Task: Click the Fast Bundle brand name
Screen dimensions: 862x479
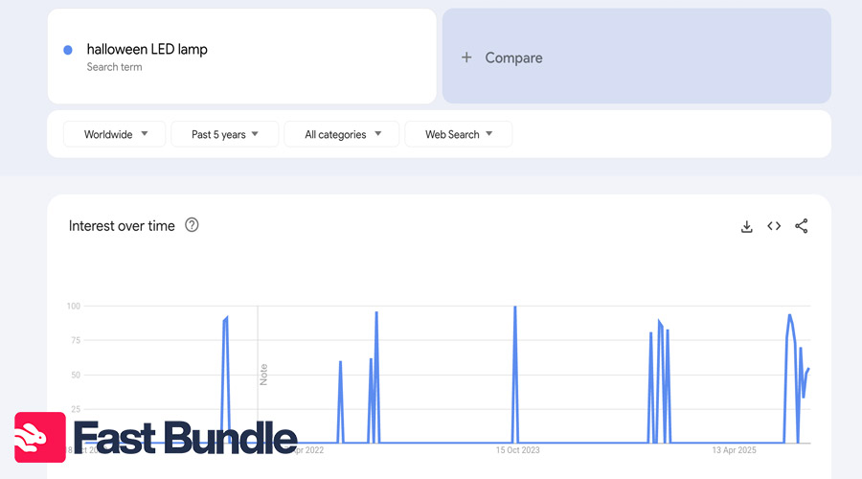Action: point(185,438)
